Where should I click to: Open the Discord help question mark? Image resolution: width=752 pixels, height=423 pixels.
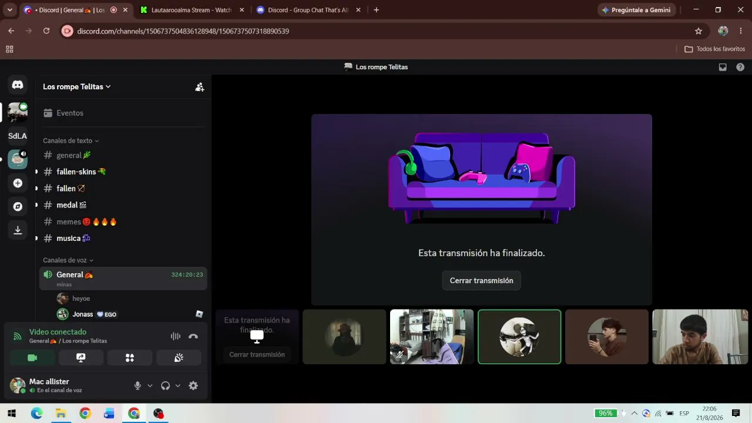(740, 67)
